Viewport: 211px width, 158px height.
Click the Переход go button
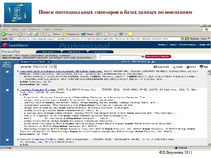(192, 39)
